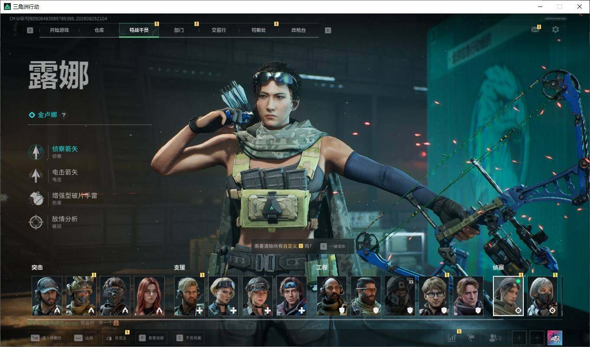Viewport: 590px width, 347px height.
Task: Click the 三角洲行动 window title icon
Action: click(x=7, y=7)
